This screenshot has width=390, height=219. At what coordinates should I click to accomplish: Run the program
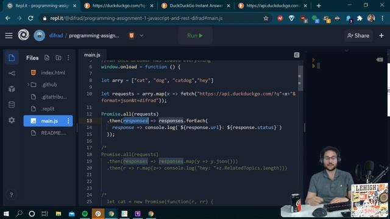tap(195, 36)
